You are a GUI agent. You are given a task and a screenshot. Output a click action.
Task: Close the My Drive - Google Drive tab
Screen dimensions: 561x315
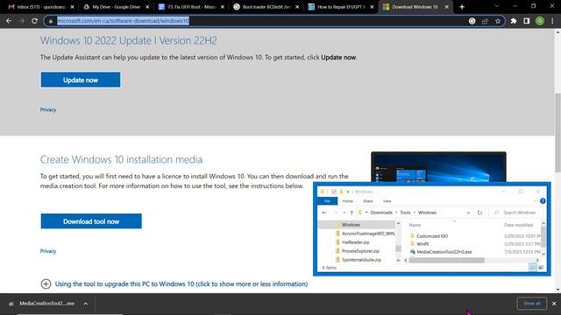tap(147, 7)
